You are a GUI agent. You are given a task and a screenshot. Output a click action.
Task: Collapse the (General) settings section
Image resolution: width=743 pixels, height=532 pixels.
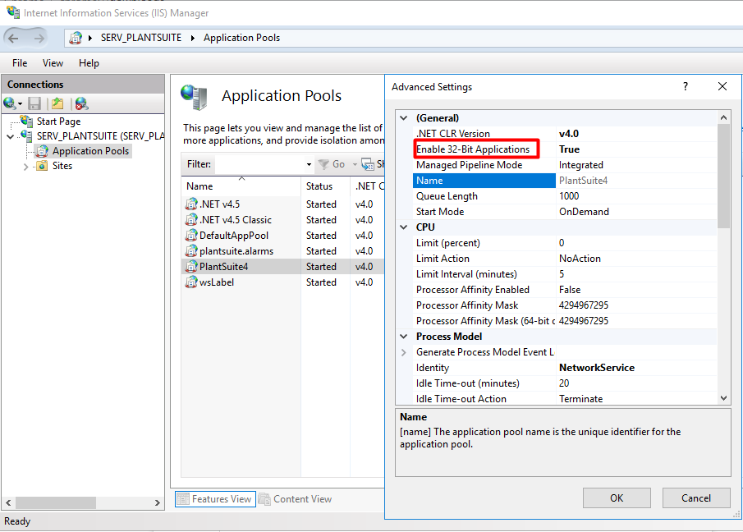[404, 118]
